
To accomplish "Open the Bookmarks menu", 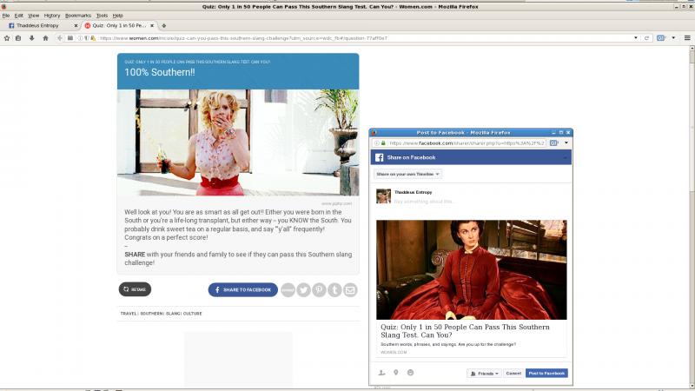I will pyautogui.click(x=77, y=15).
